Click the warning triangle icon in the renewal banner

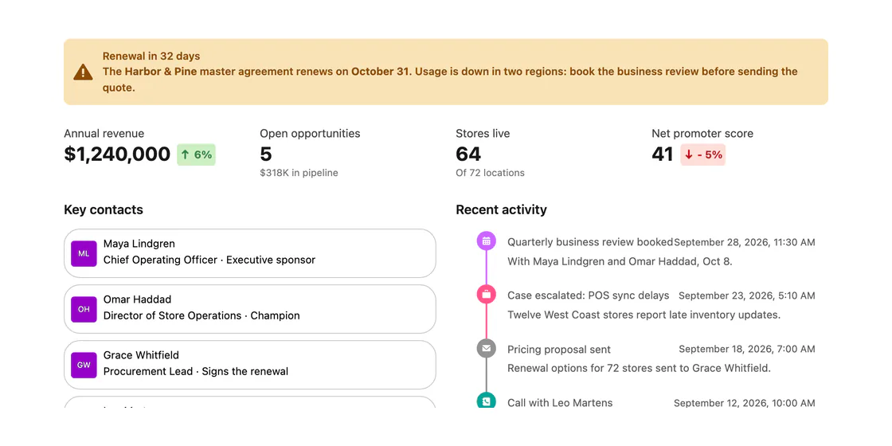[x=83, y=72]
